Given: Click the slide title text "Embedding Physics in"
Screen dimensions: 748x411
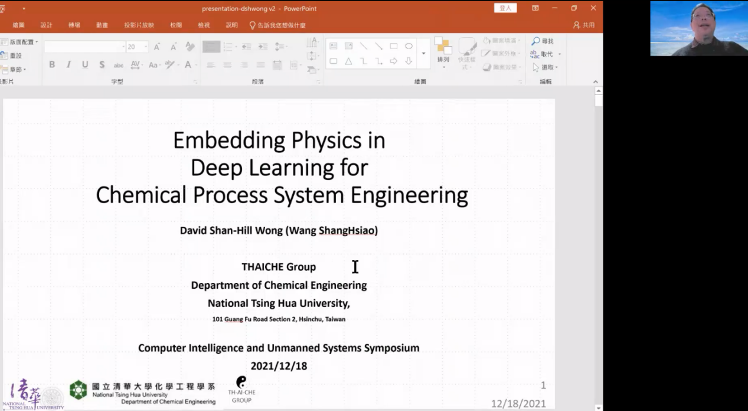Looking at the screenshot, I should click(x=279, y=141).
